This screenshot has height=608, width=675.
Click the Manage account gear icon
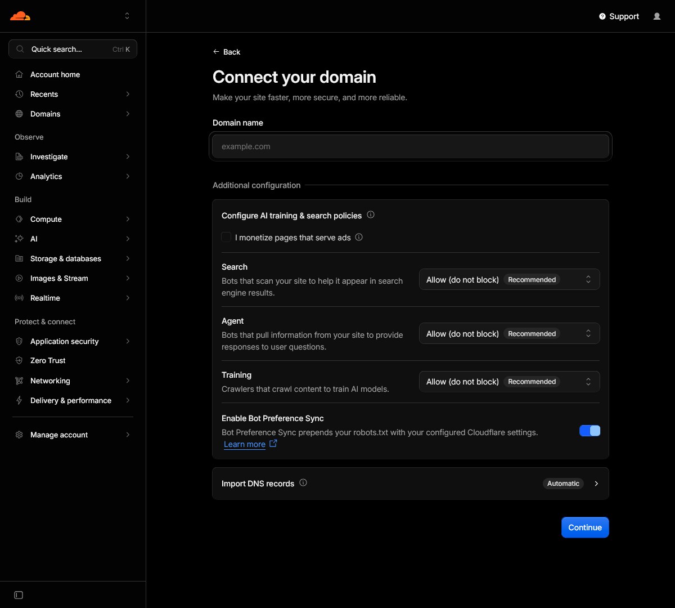pos(19,435)
